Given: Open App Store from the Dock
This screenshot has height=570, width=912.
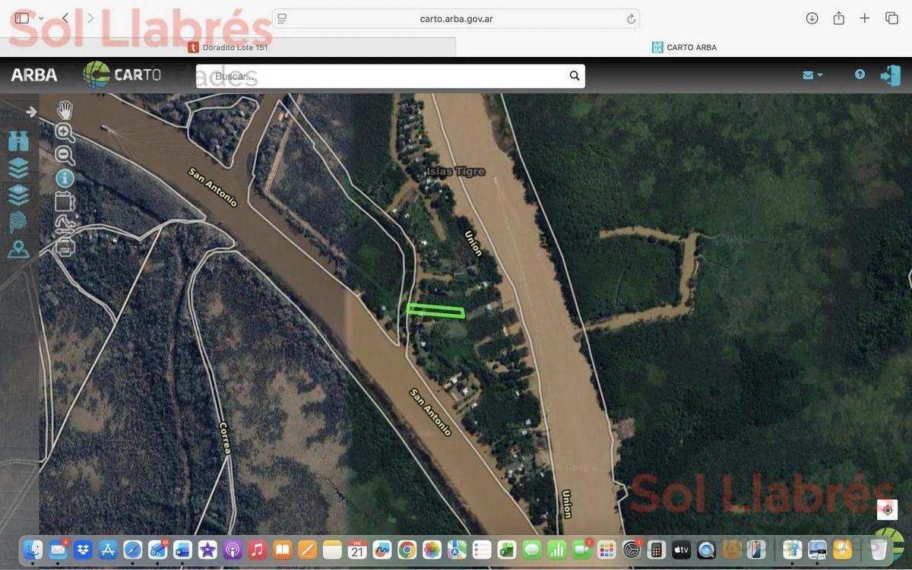Looking at the screenshot, I should click(x=108, y=549).
